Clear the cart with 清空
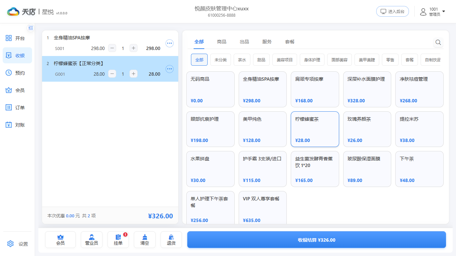The height and width of the screenshot is (256, 456). point(145,240)
